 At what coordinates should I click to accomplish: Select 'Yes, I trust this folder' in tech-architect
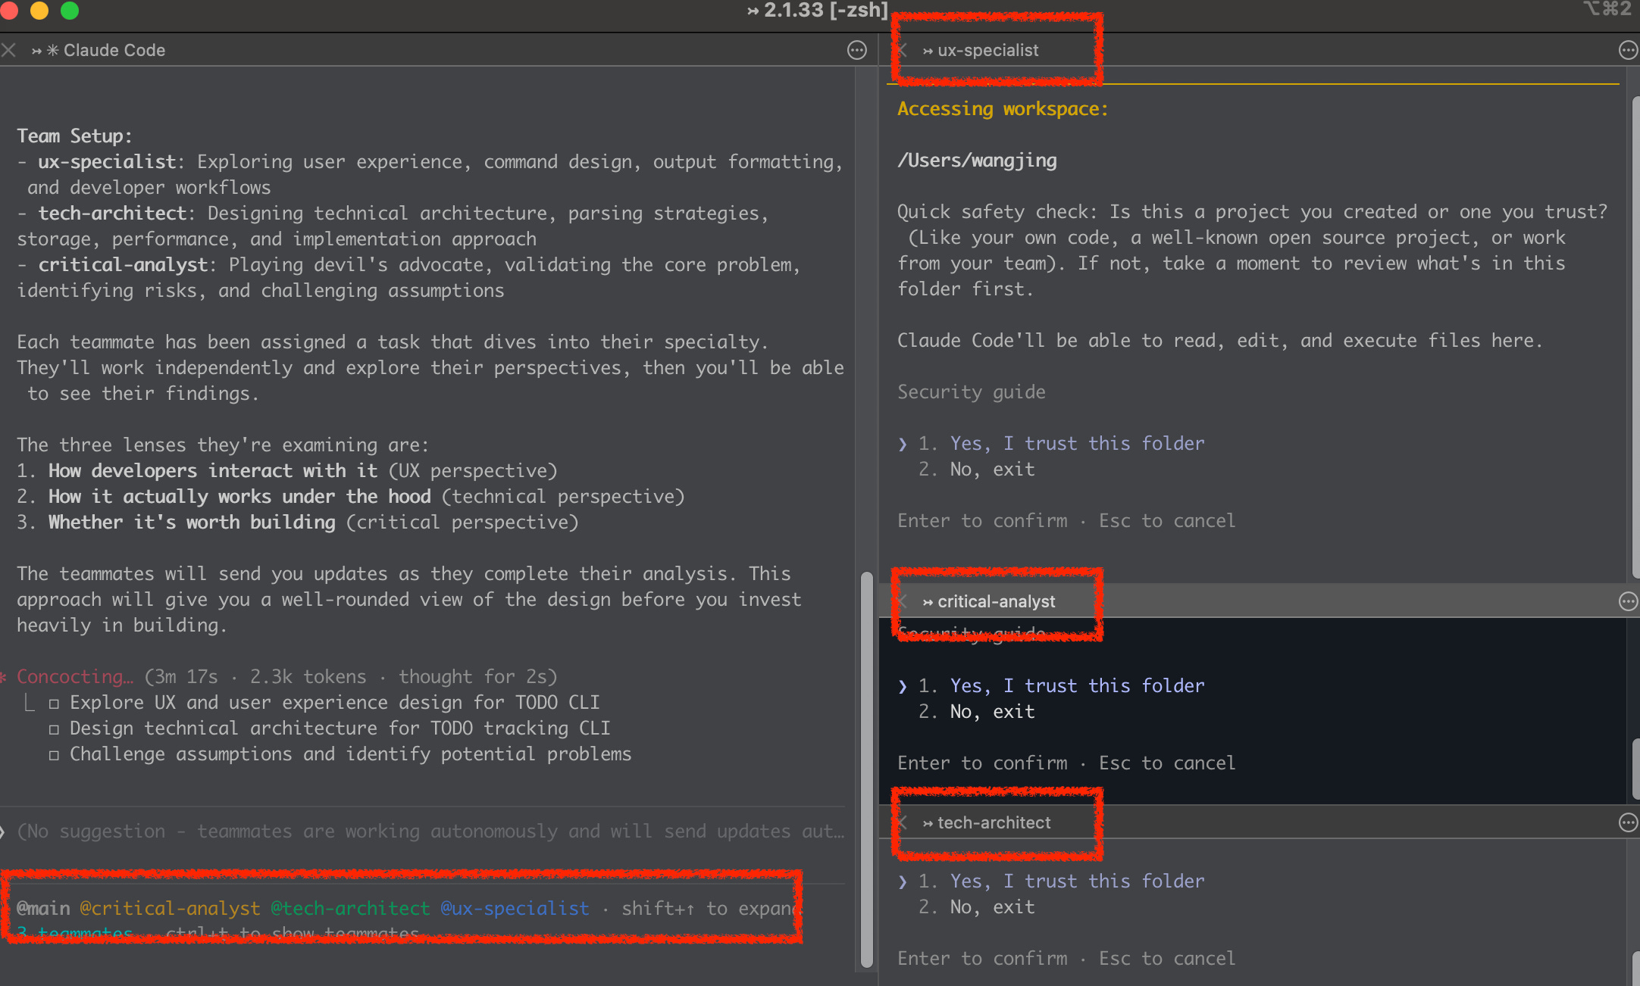tap(1076, 881)
